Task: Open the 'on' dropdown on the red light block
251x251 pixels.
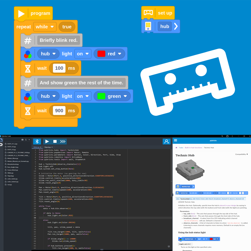Action: coord(83,54)
